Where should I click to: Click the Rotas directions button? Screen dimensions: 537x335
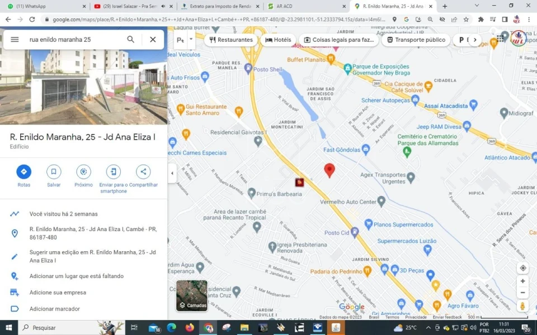[x=24, y=171]
